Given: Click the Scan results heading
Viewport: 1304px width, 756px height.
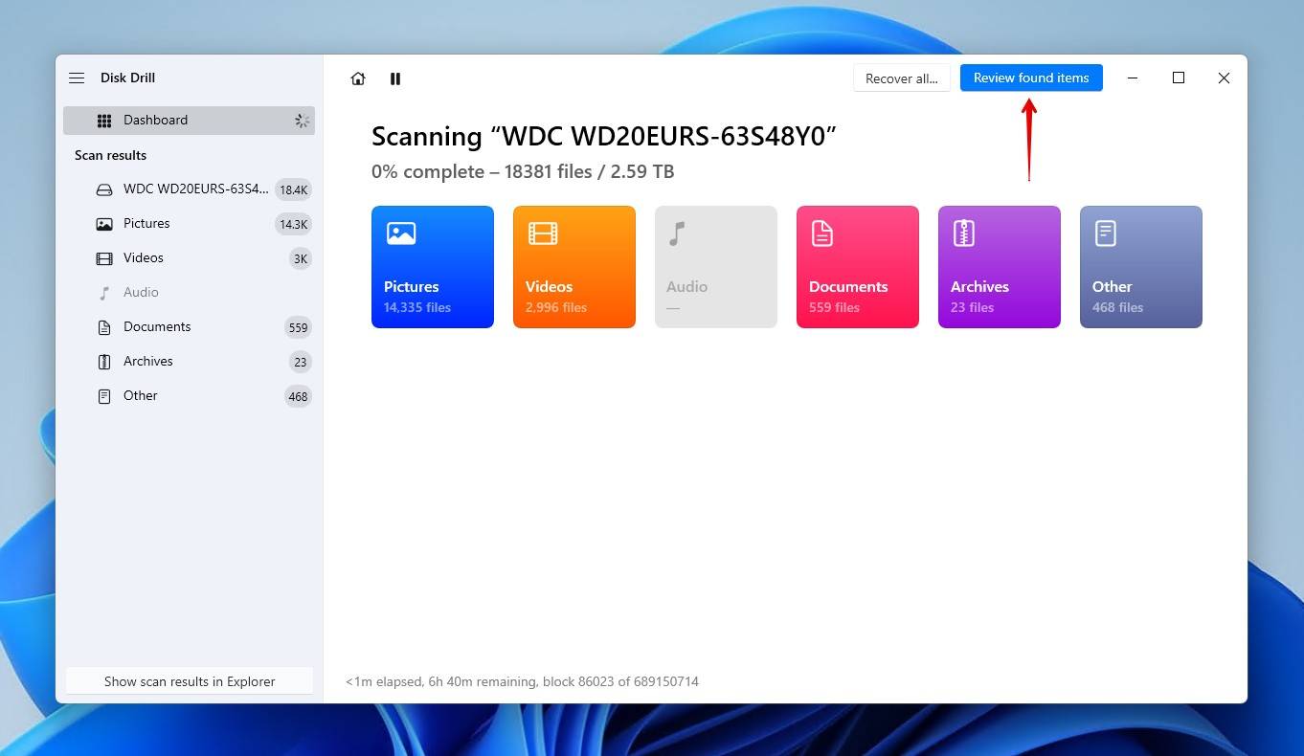Looking at the screenshot, I should [x=111, y=155].
